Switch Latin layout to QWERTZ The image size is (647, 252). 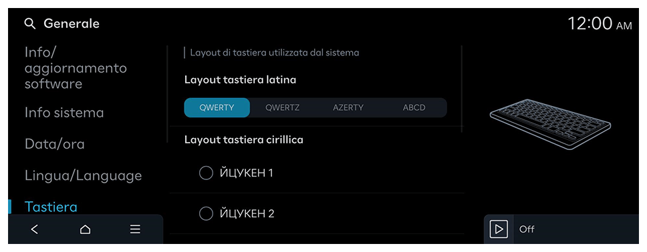tap(282, 108)
